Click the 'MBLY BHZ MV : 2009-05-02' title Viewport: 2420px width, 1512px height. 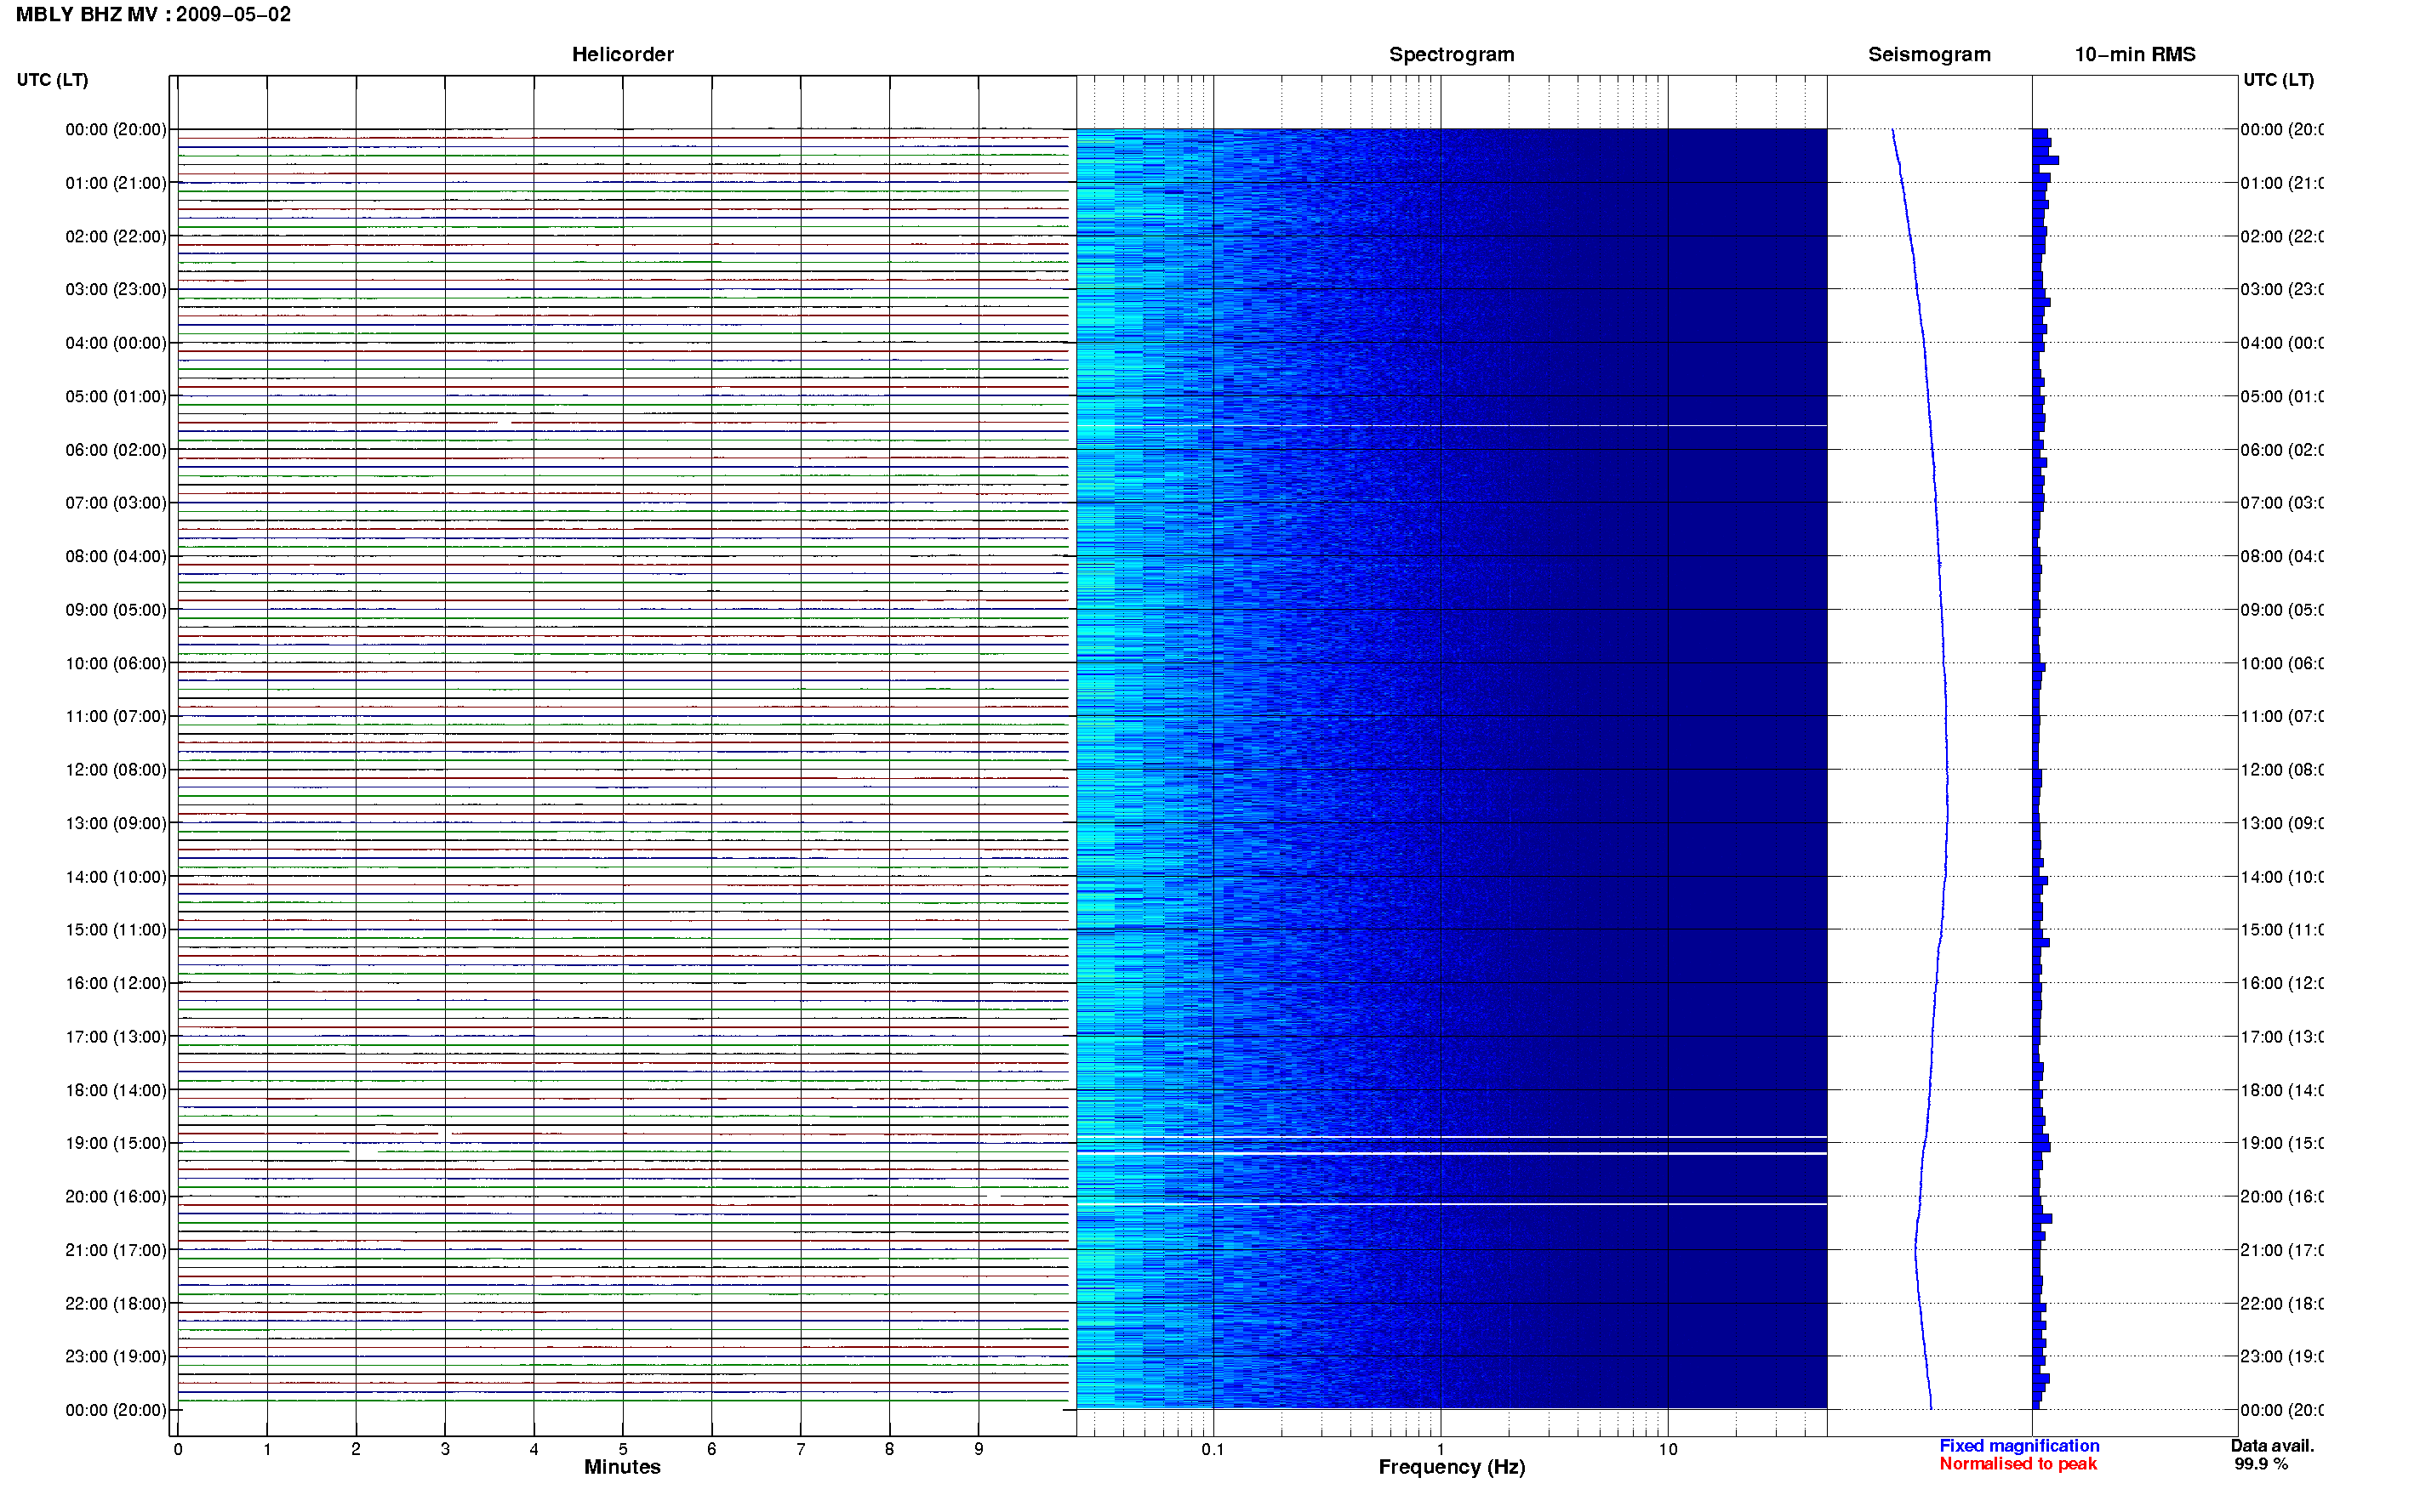(153, 15)
